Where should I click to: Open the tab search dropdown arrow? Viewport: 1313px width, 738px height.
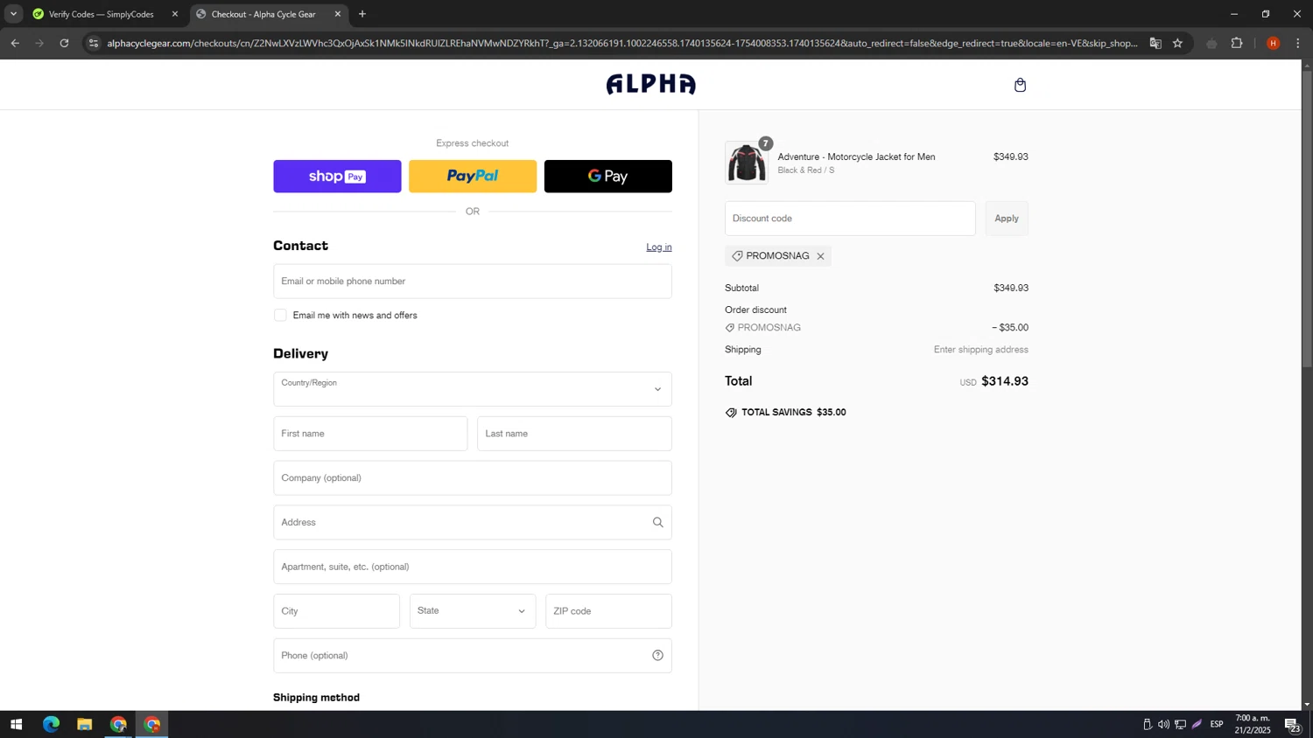13,14
